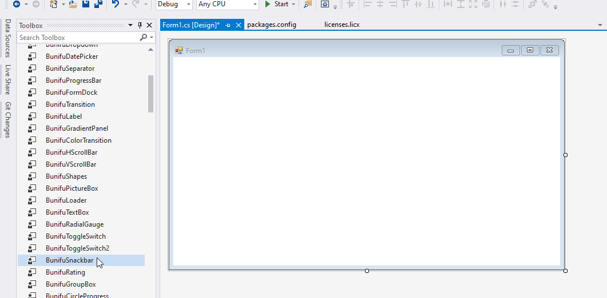Toggle auto-hide pin on Toolbox panel
This screenshot has height=298, width=607.
click(140, 26)
